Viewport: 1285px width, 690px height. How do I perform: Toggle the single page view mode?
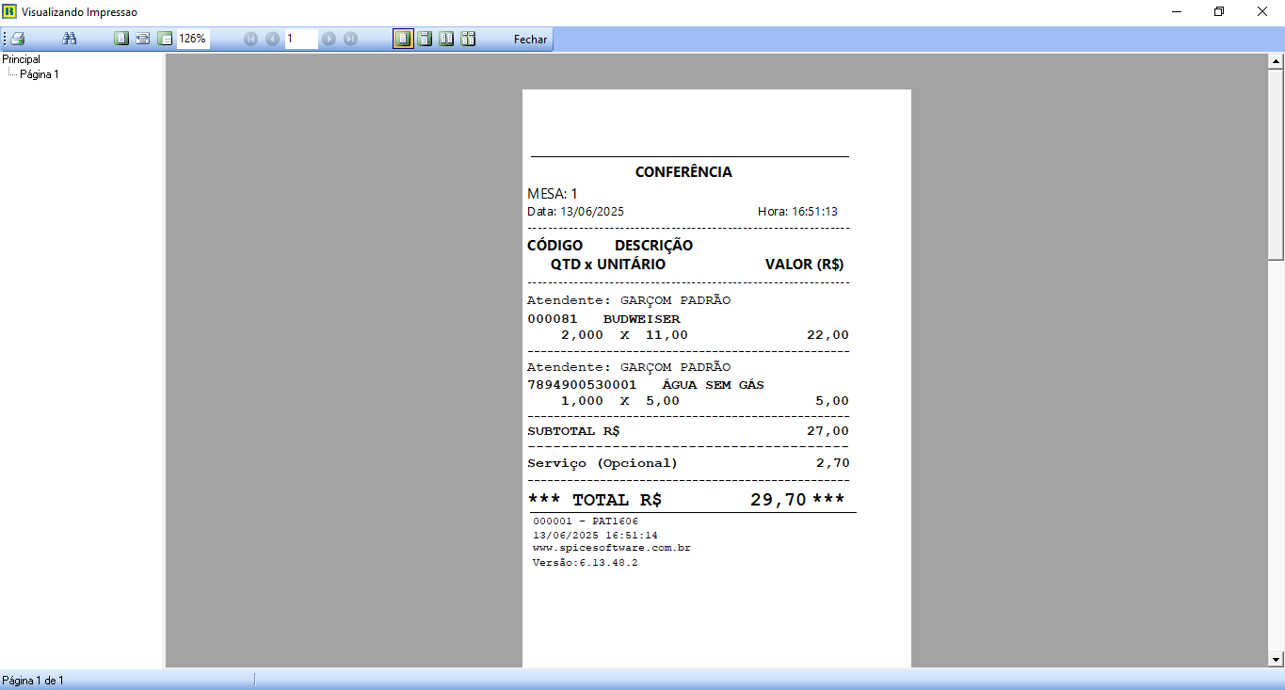[403, 39]
